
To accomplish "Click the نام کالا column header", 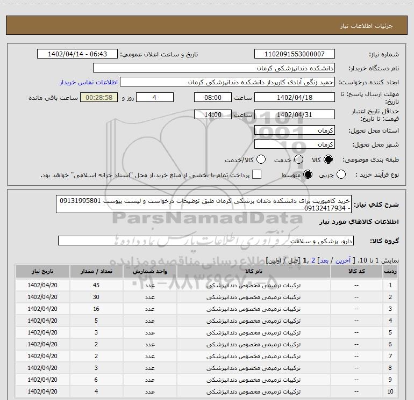I will [253, 271].
